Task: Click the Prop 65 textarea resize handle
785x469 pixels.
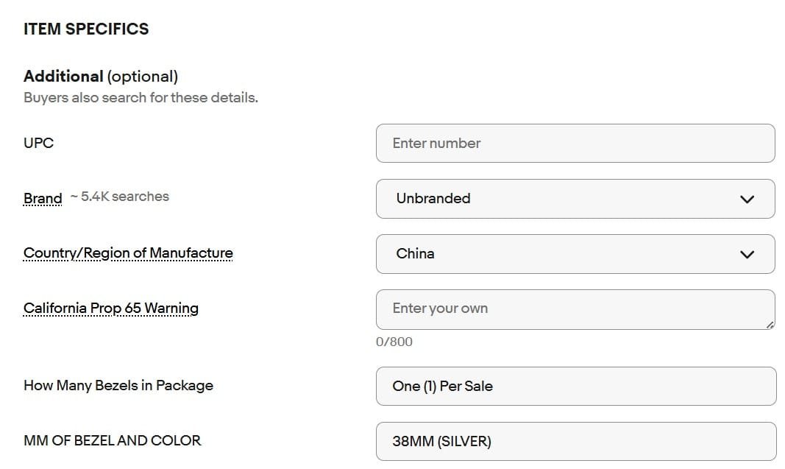Action: pyautogui.click(x=770, y=324)
